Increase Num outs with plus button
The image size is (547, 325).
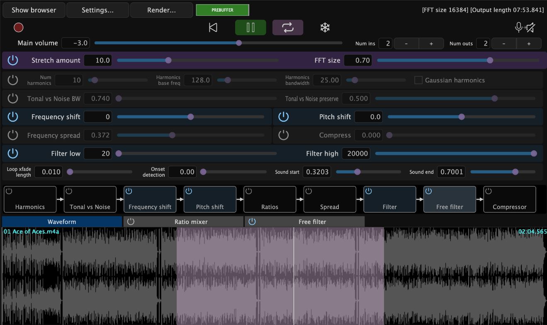(529, 43)
